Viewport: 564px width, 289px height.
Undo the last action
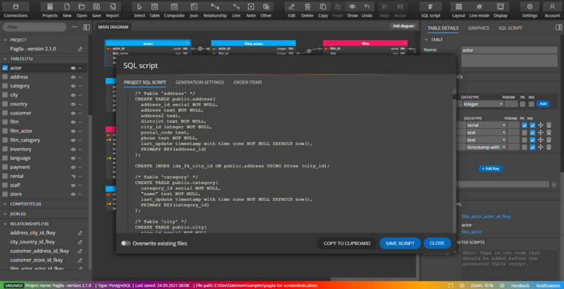click(x=367, y=10)
